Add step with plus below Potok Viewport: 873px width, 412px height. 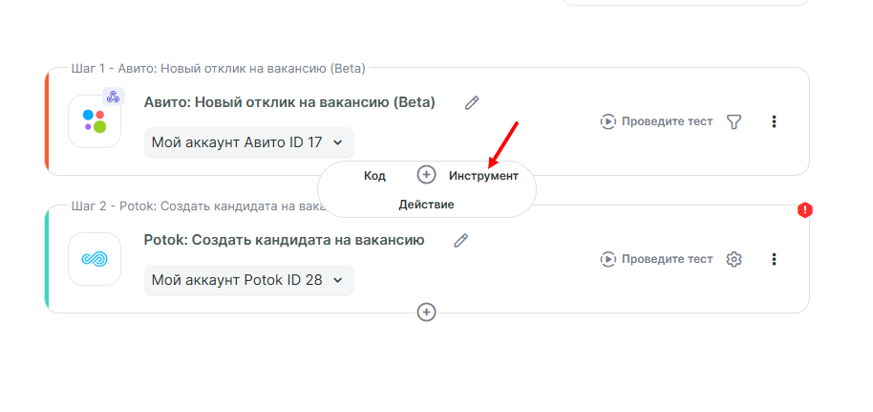click(x=427, y=312)
